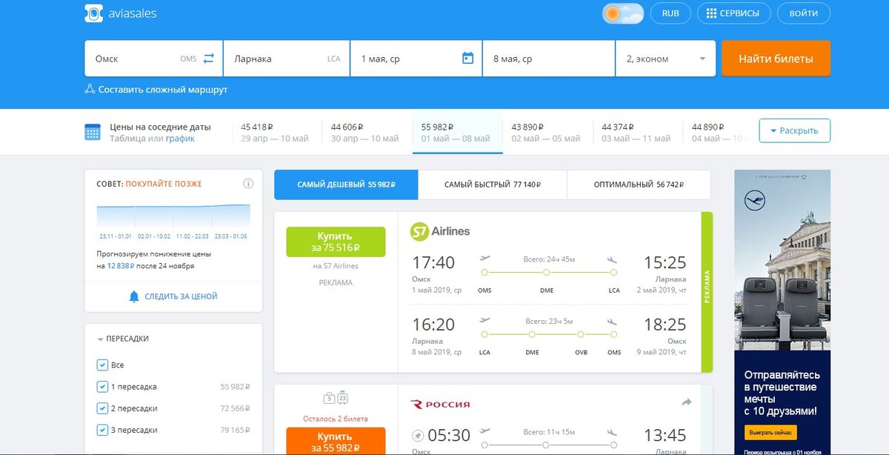Image resolution: width=889 pixels, height=455 pixels.
Task: Change the 8 мая return date
Action: click(x=549, y=59)
